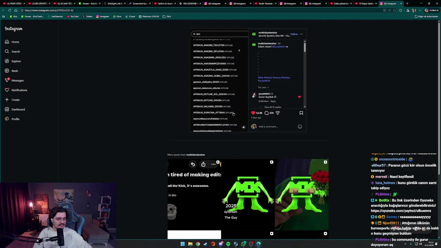Click the Create plus icon

pos(7,100)
